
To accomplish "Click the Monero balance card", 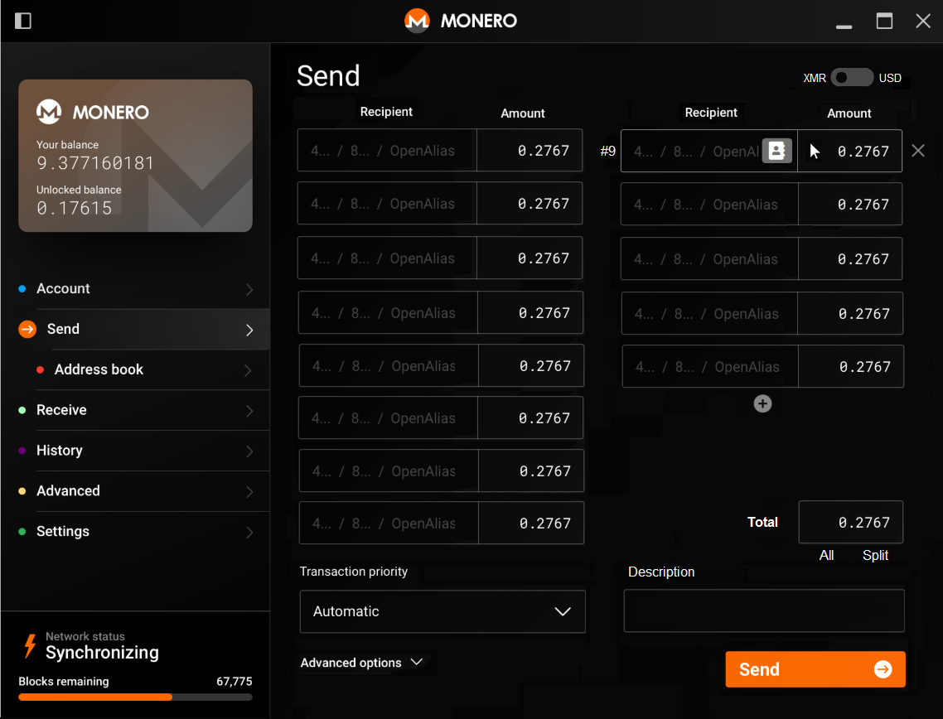I will [135, 156].
